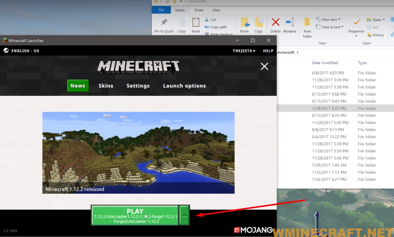The width and height of the screenshot is (394, 237).
Task: Sort by the Date modified column header
Action: point(325,63)
